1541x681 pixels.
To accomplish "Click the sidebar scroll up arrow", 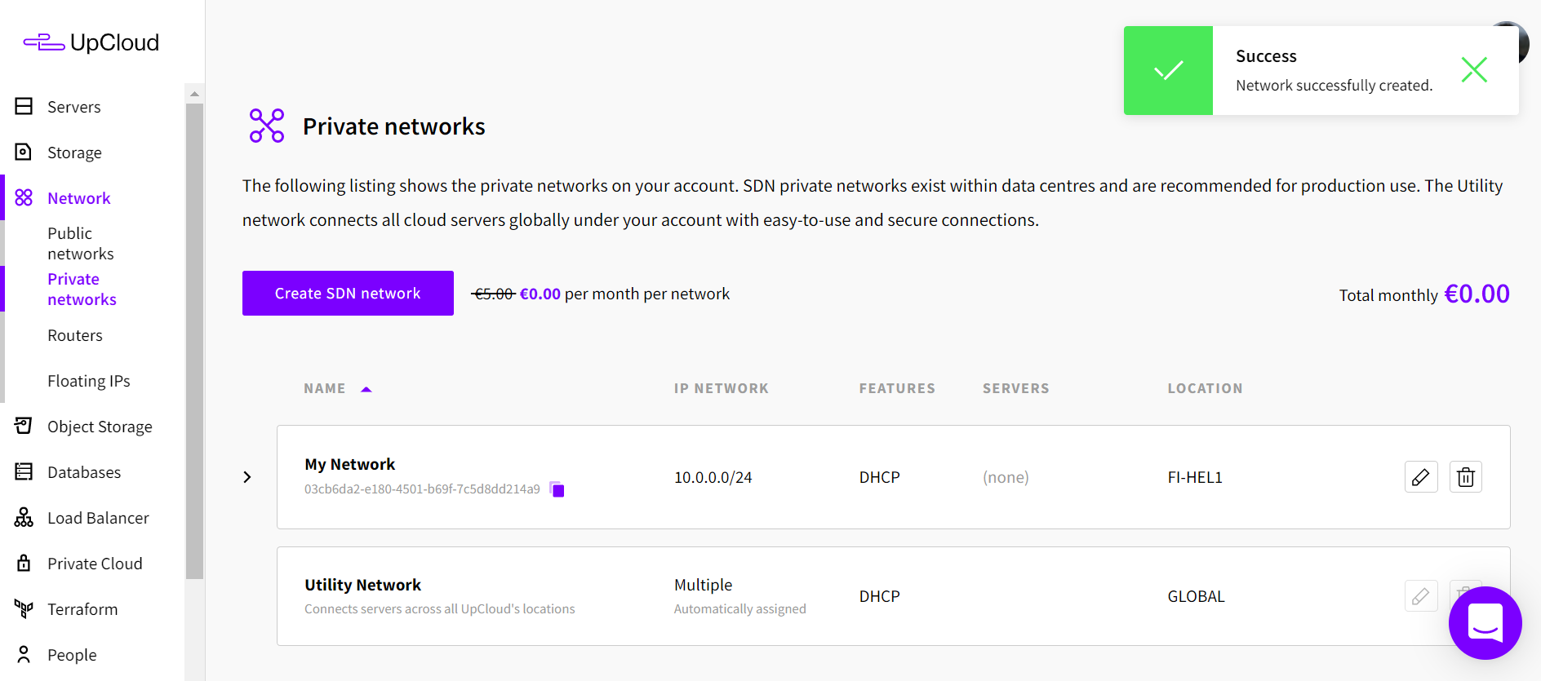I will click(194, 94).
